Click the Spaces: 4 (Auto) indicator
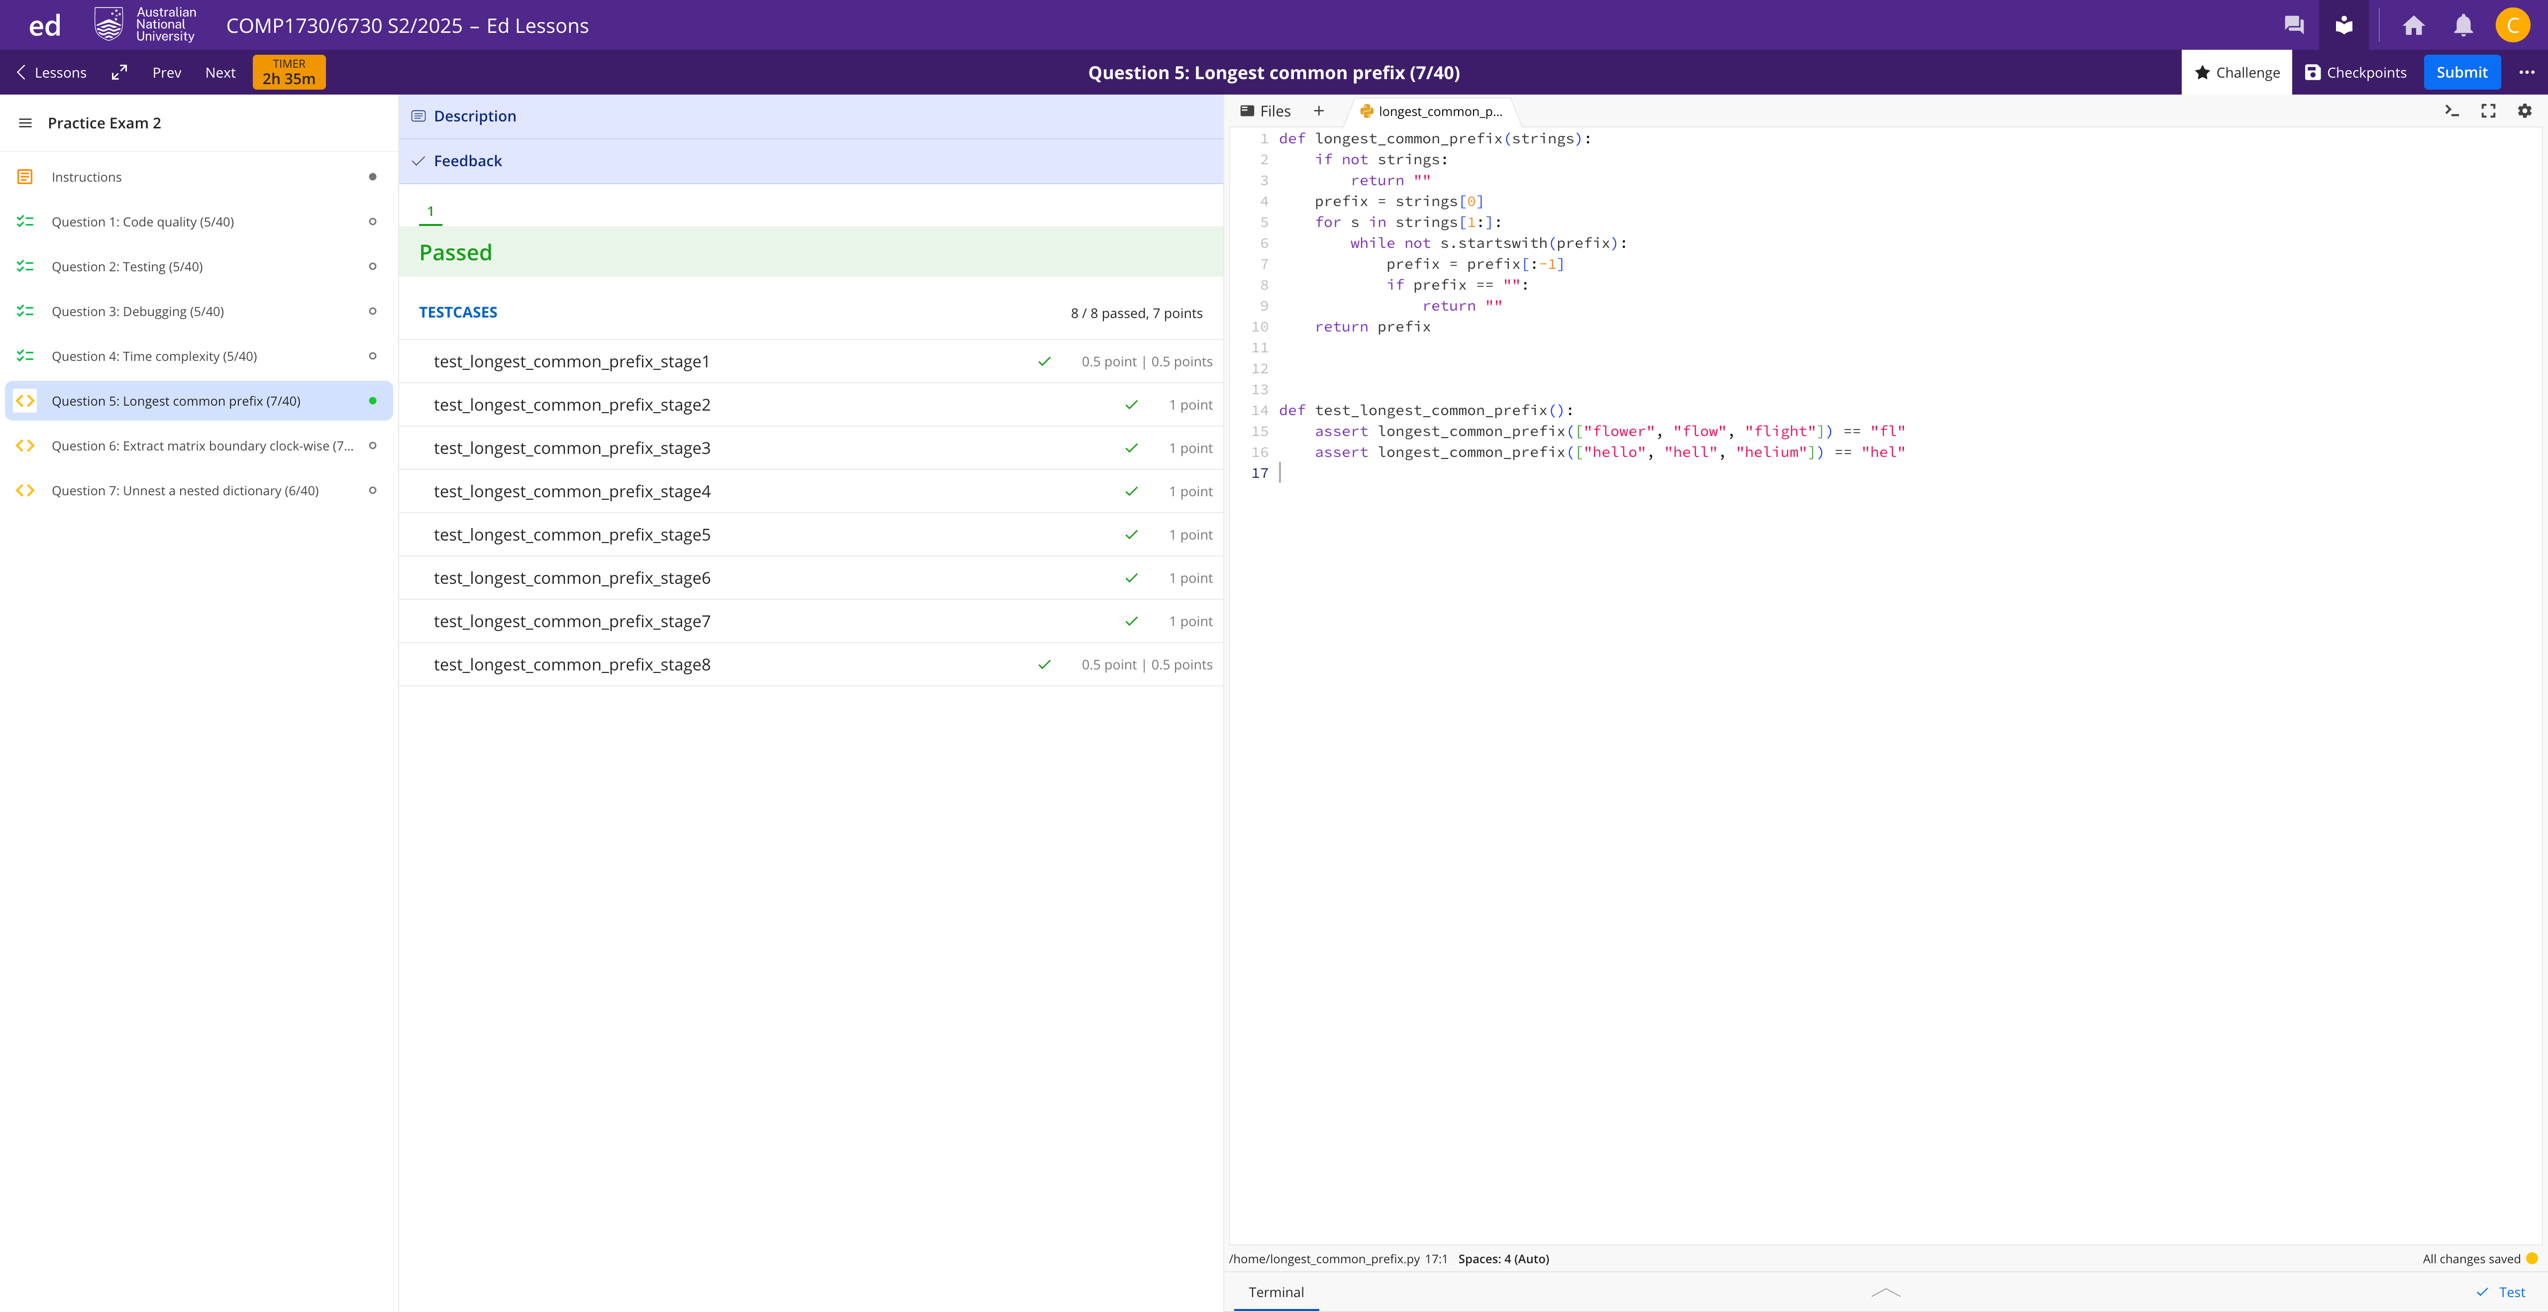 pyautogui.click(x=1503, y=1260)
